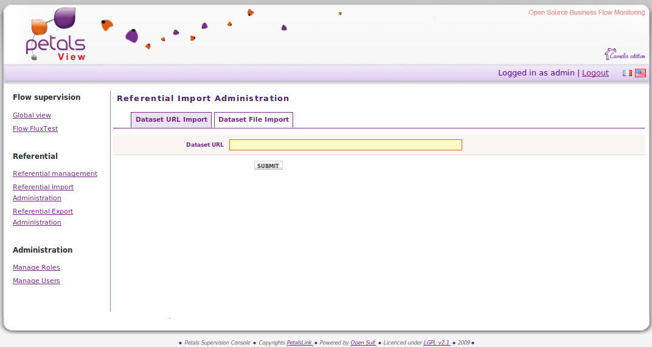Follow the Open Suit footer link
This screenshot has width=652, height=347.
363,343
